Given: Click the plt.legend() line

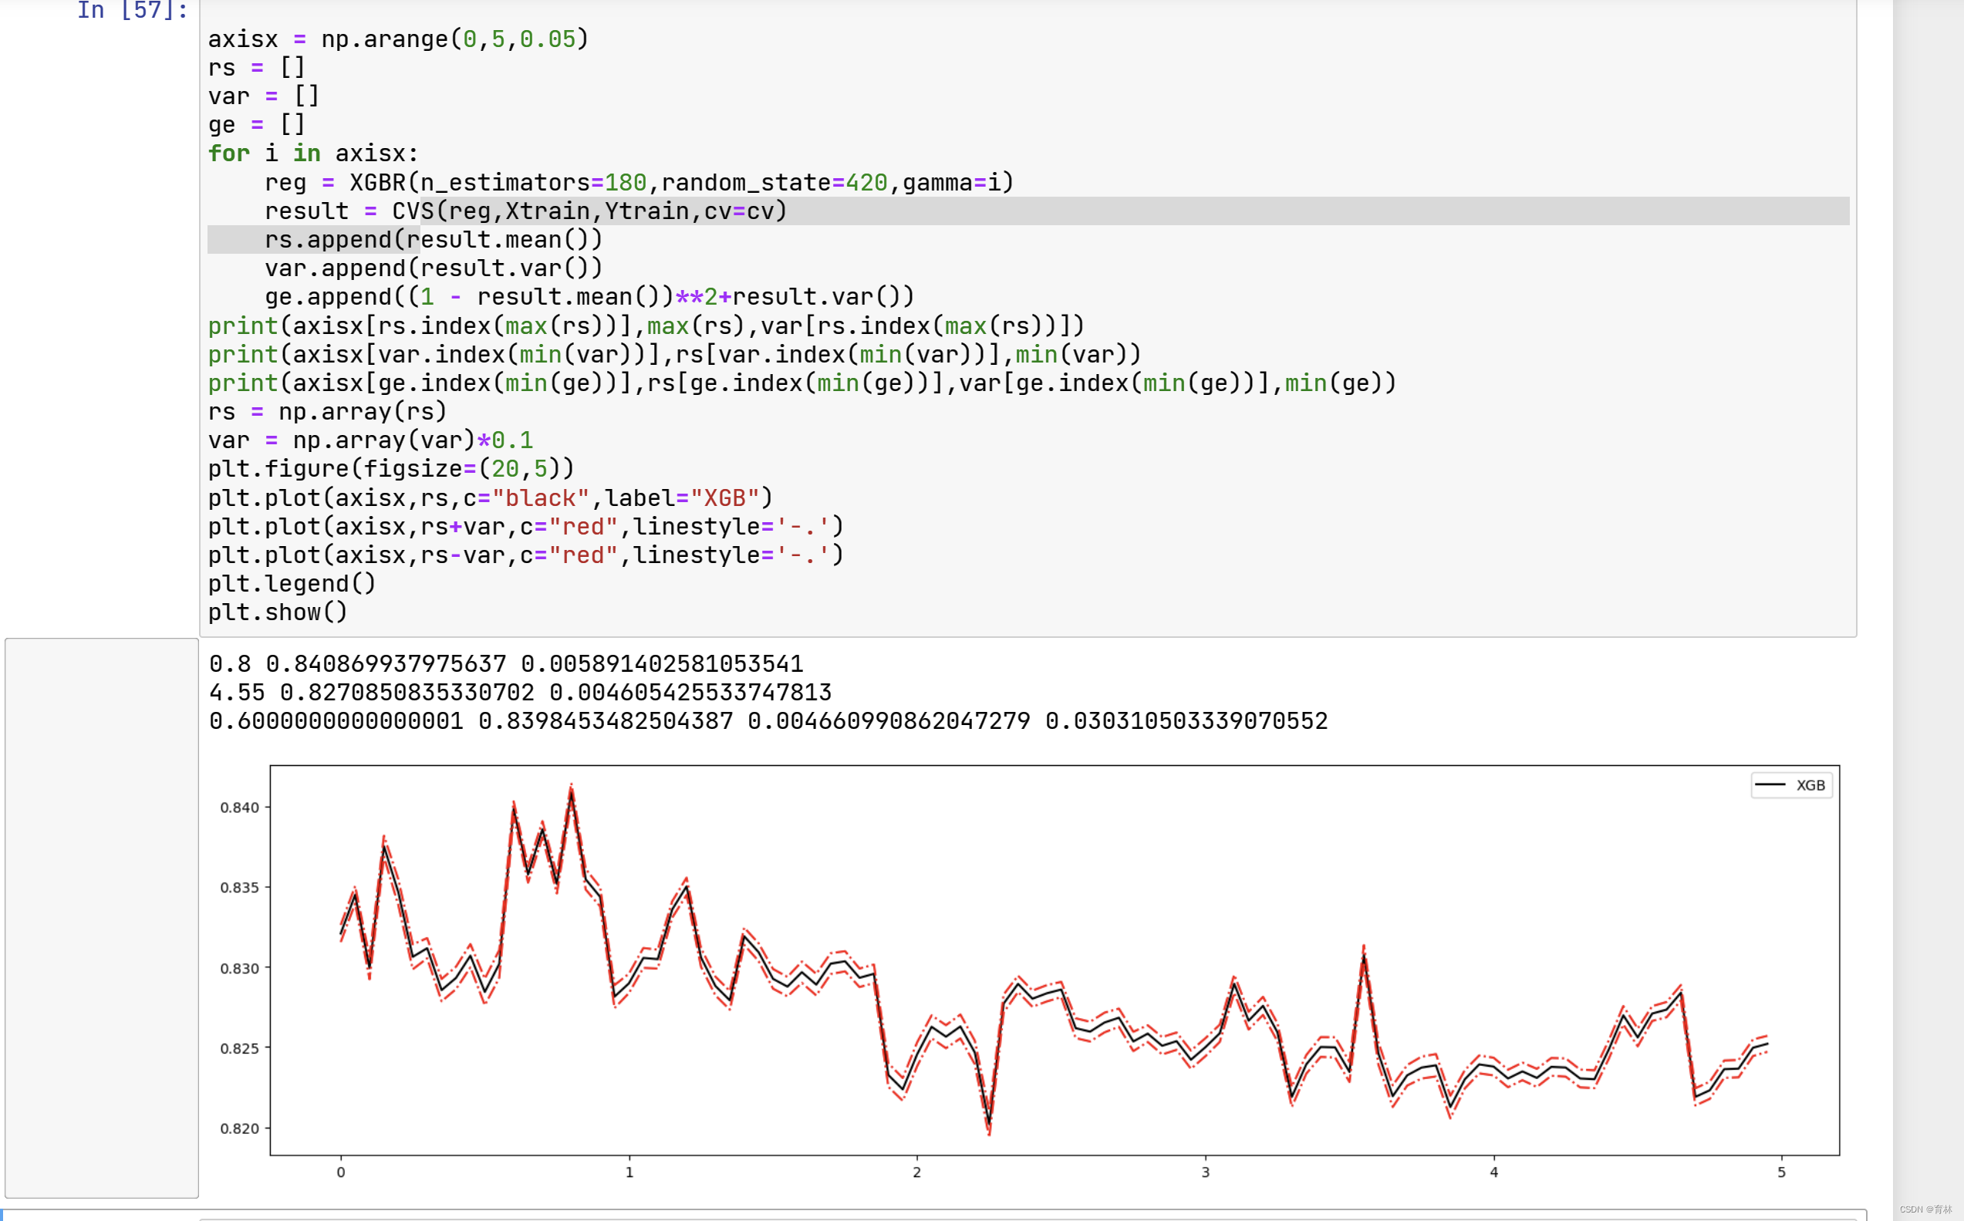Looking at the screenshot, I should tap(292, 584).
